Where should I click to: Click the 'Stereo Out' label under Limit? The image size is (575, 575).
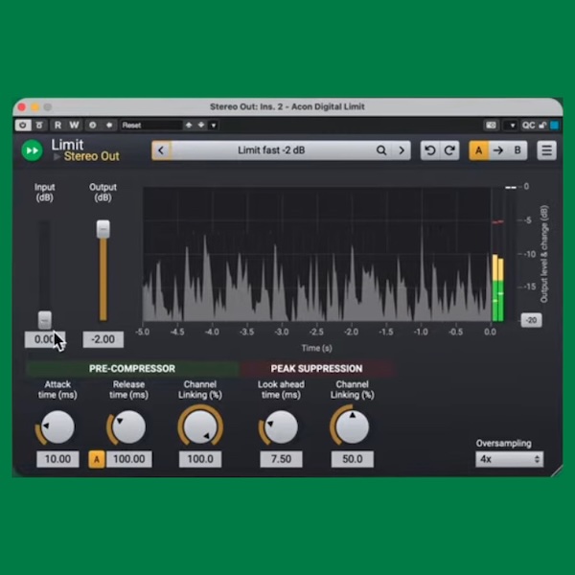coord(92,156)
